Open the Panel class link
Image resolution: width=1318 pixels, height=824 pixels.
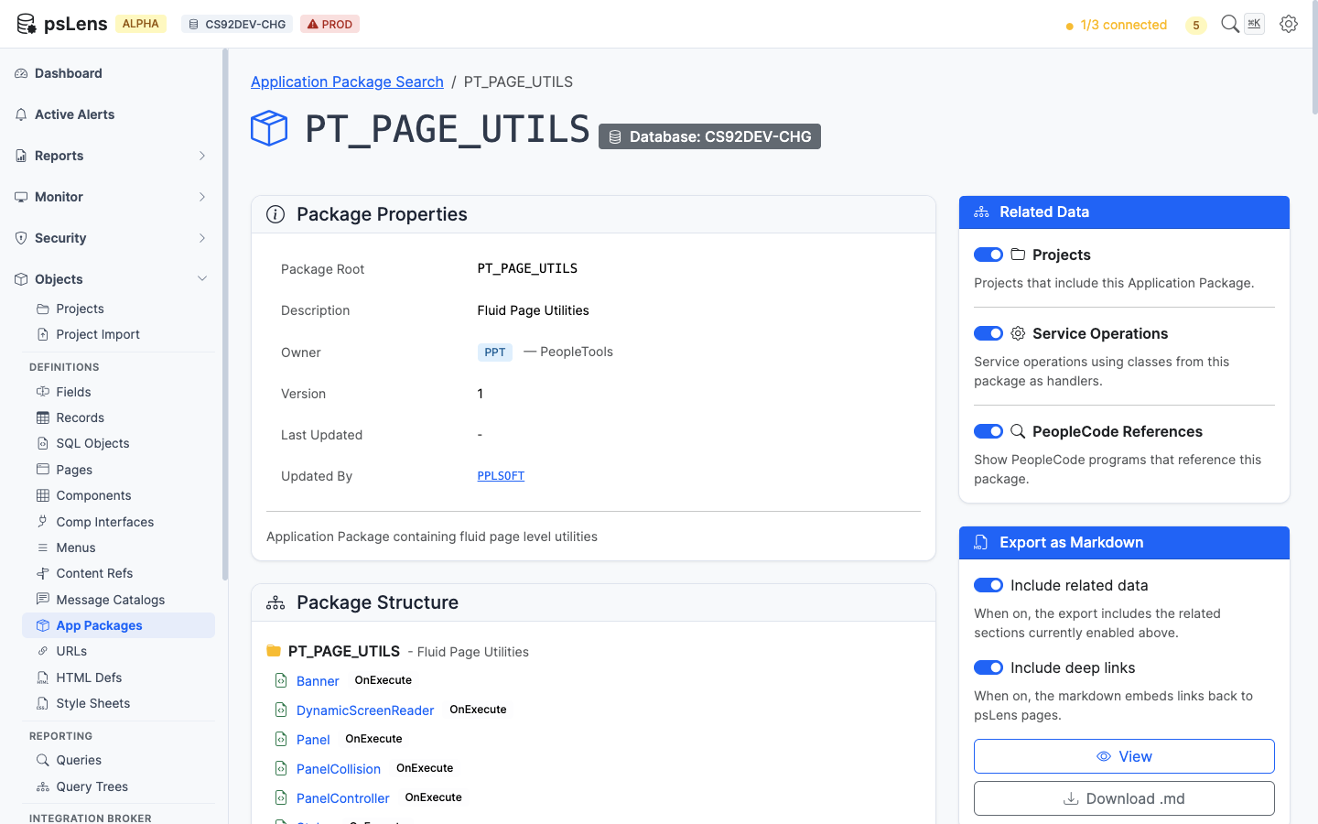(313, 740)
